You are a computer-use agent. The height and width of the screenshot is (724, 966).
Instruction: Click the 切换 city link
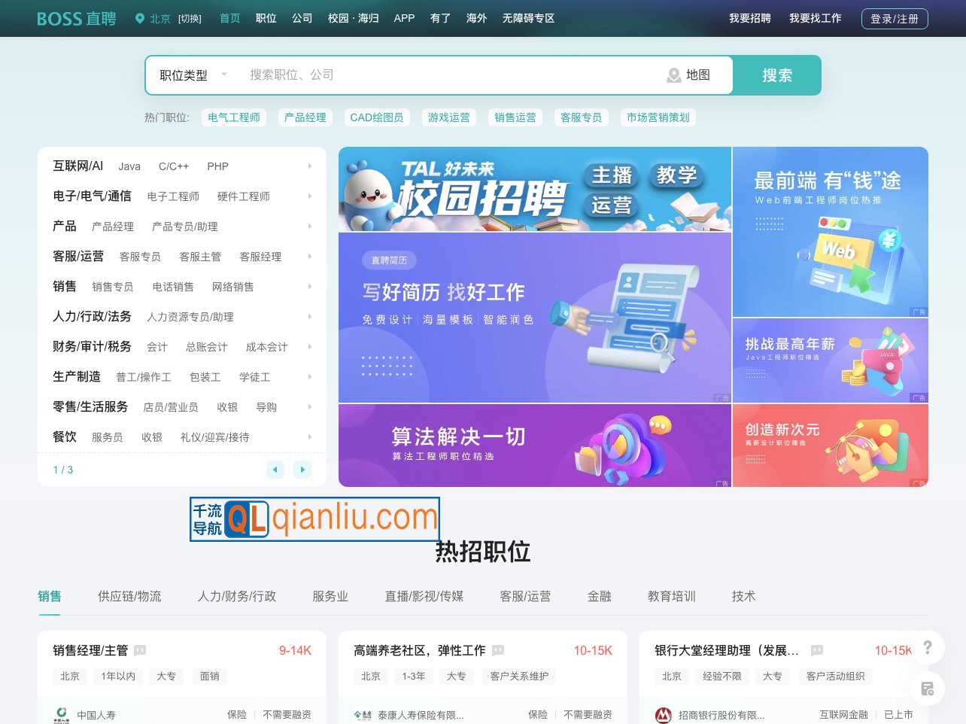(x=190, y=18)
